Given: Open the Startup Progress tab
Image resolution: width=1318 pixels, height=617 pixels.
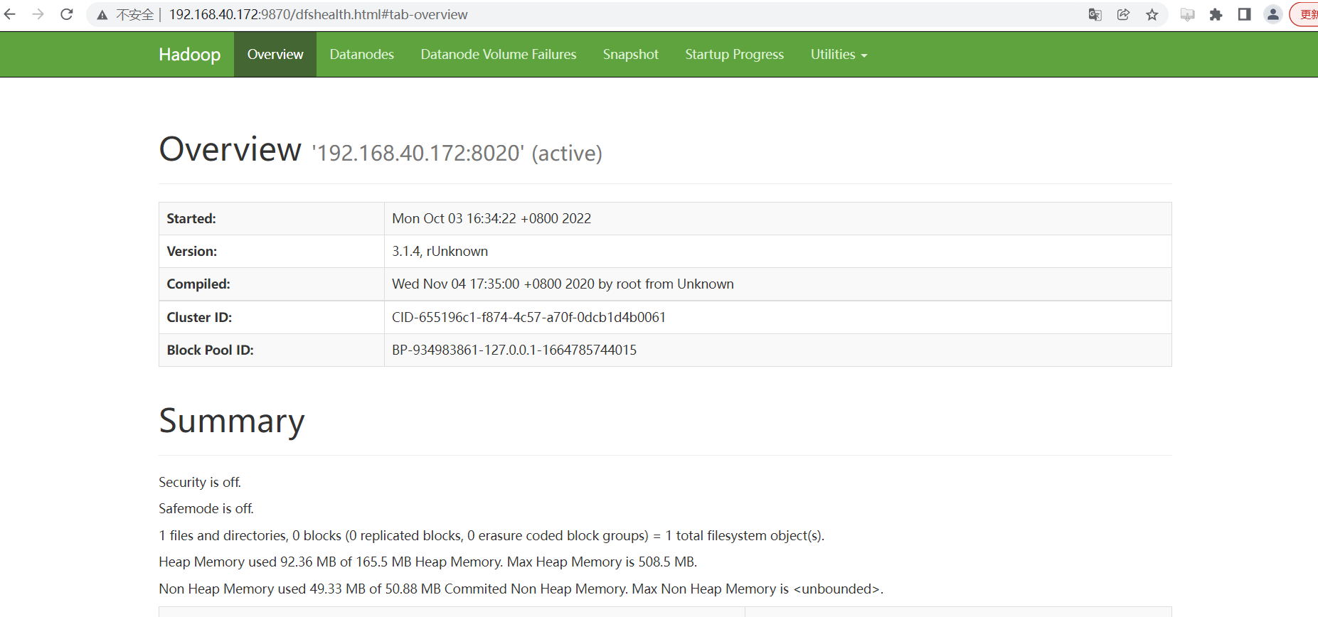Looking at the screenshot, I should (x=735, y=55).
